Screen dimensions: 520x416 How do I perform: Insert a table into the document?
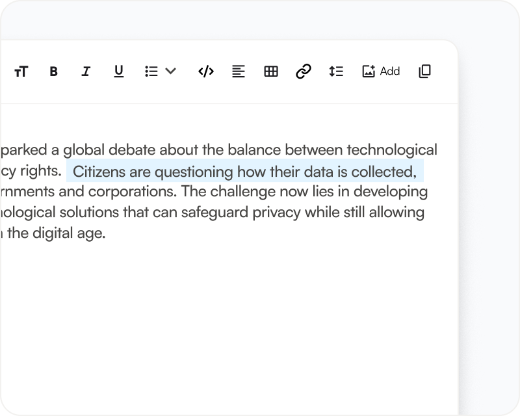point(270,71)
